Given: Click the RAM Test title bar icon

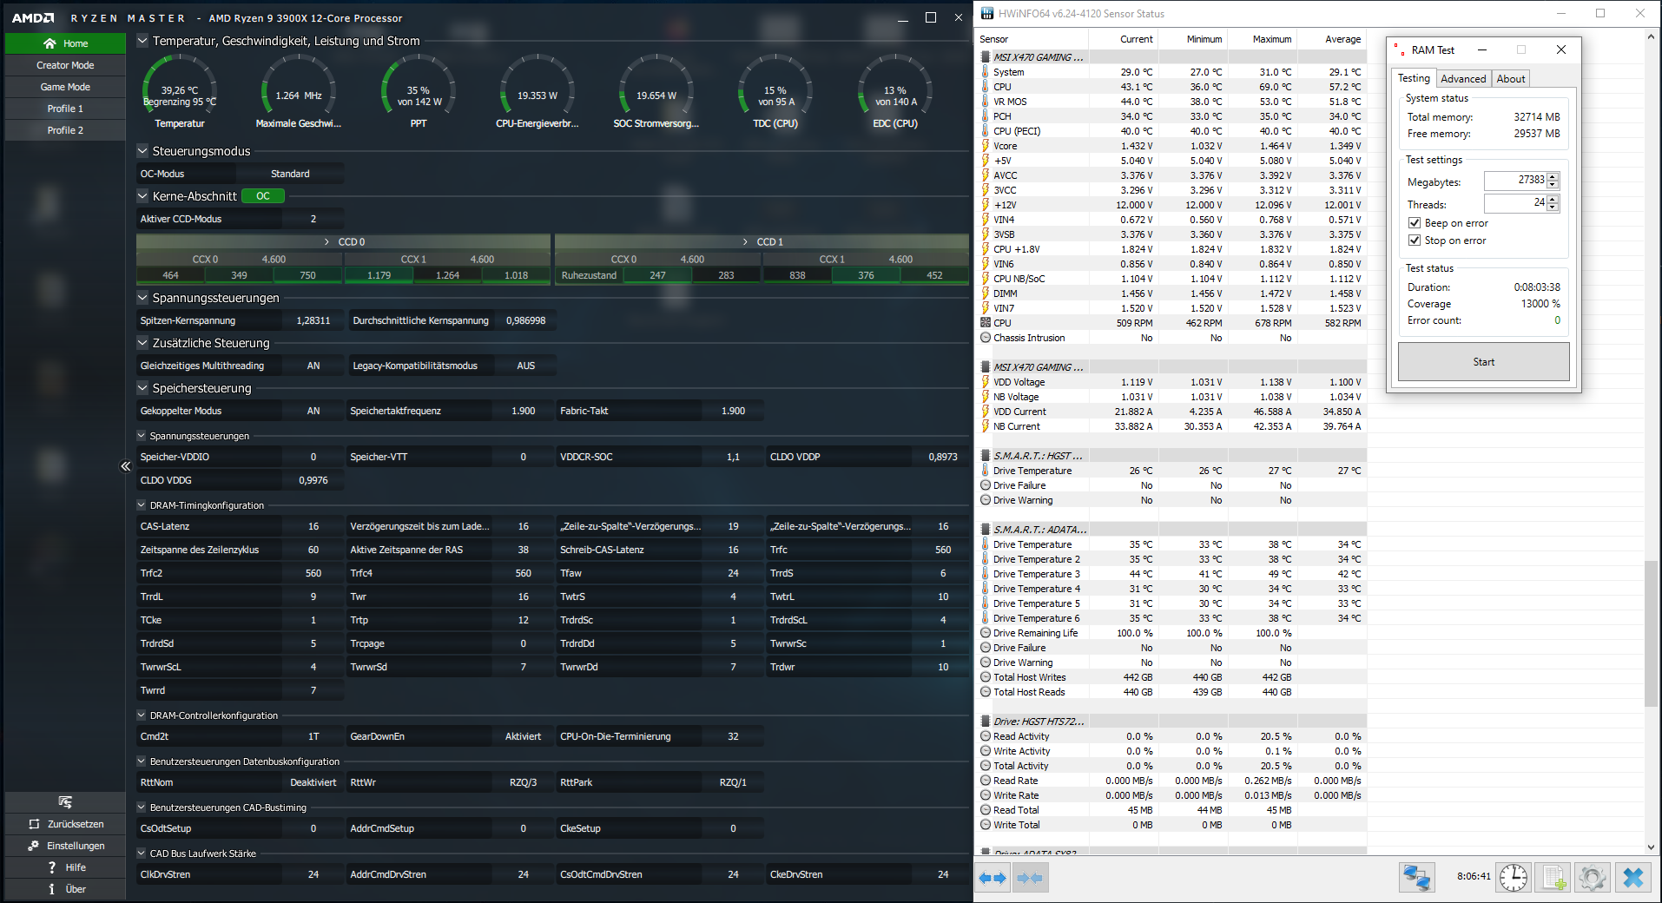Looking at the screenshot, I should click(x=1398, y=49).
